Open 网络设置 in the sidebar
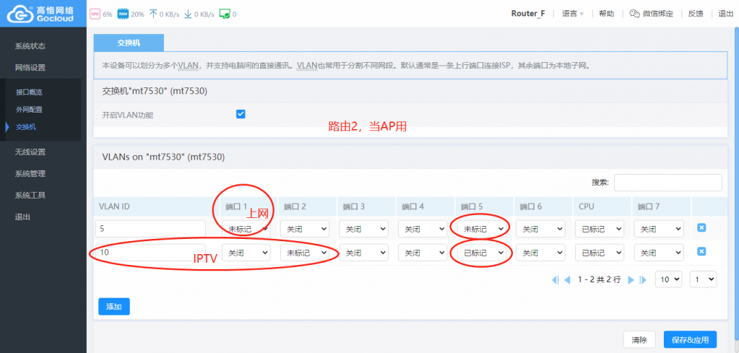Screen dimensions: 739x353 click(30, 68)
